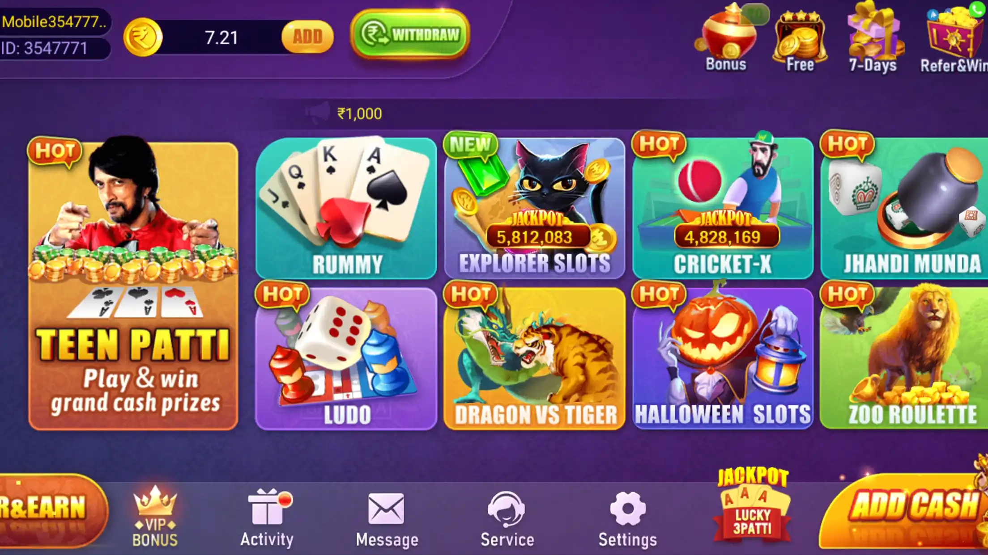
Task: Play the Ludo dice game
Action: pyautogui.click(x=346, y=358)
